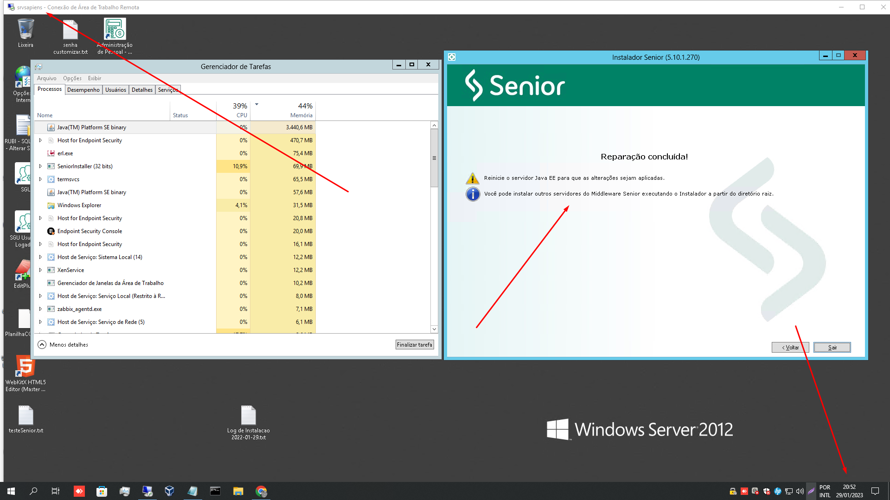The height and width of the screenshot is (500, 890).
Task: Expand Host de Serviço: Sistema Local (14)
Action: click(x=40, y=257)
